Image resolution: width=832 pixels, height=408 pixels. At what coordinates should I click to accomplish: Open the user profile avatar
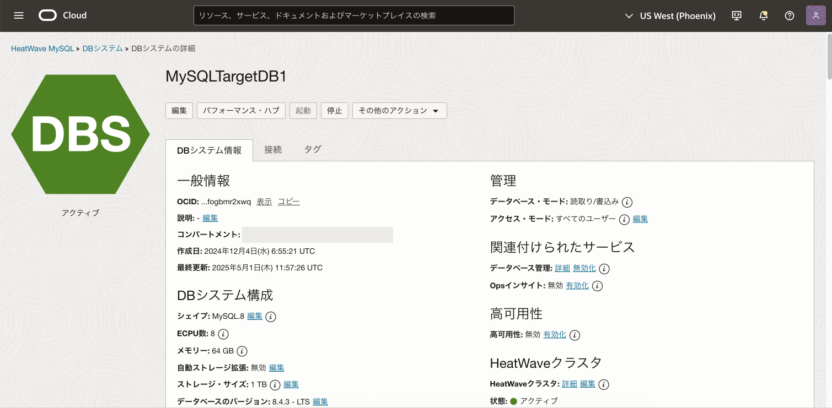[816, 15]
